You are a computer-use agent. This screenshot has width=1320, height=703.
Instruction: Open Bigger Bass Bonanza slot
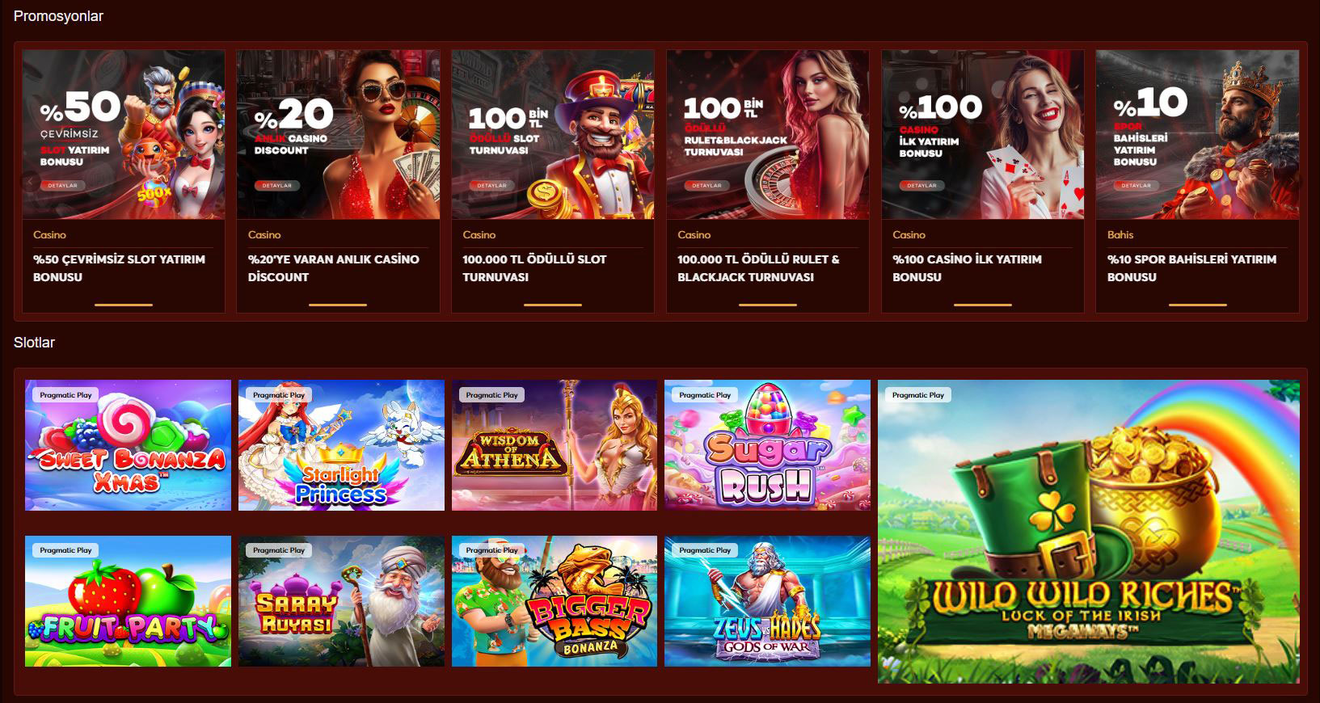[555, 601]
